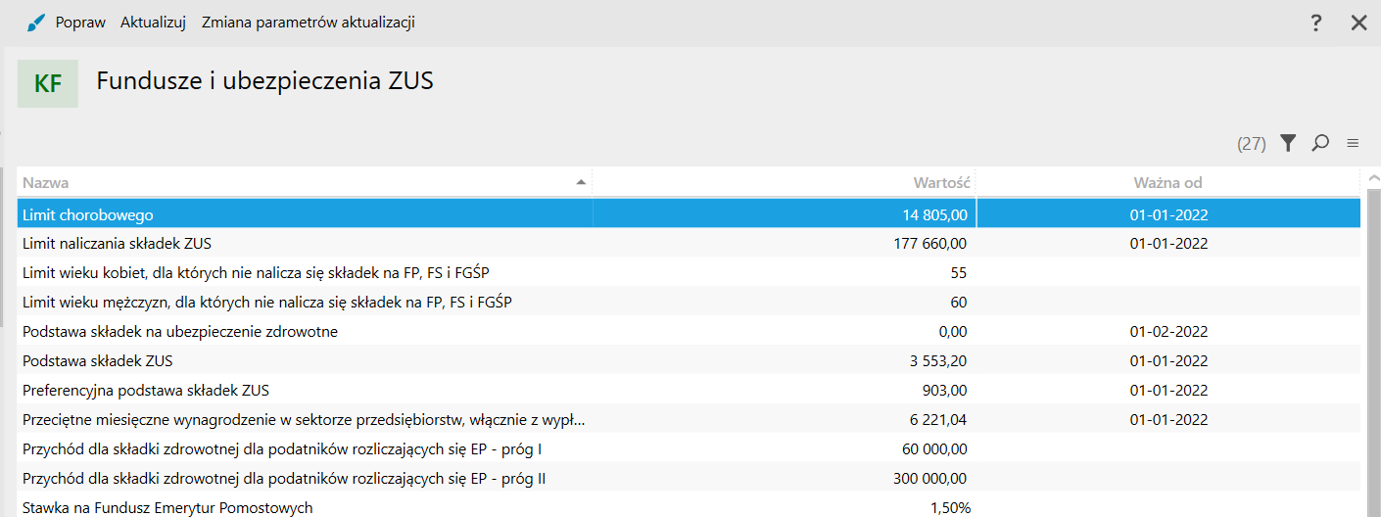Select Przeciętne miesięczne wynagrodzenie row

click(x=689, y=419)
